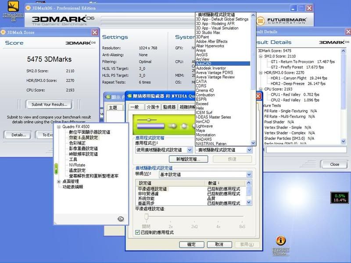Click the 新增設定檔 button
Screen dimensions: 351x263
[x=188, y=159]
